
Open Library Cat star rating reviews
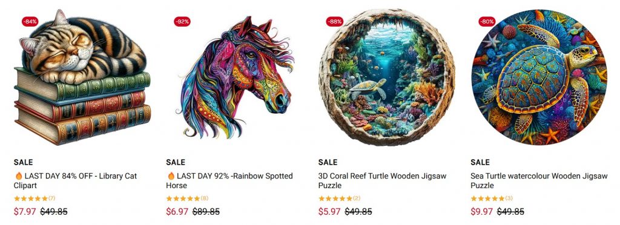click(x=35, y=198)
